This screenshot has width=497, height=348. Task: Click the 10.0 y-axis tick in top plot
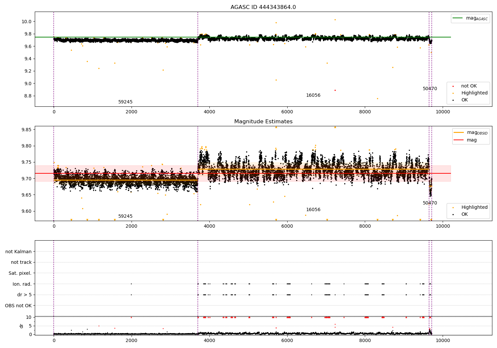[x=27, y=22]
